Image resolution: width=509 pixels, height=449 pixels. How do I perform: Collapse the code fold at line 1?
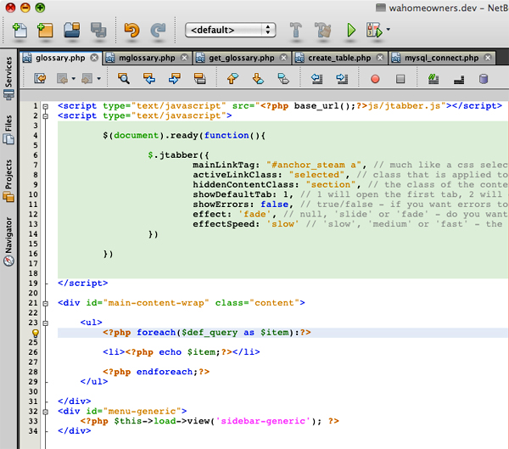tap(46, 106)
